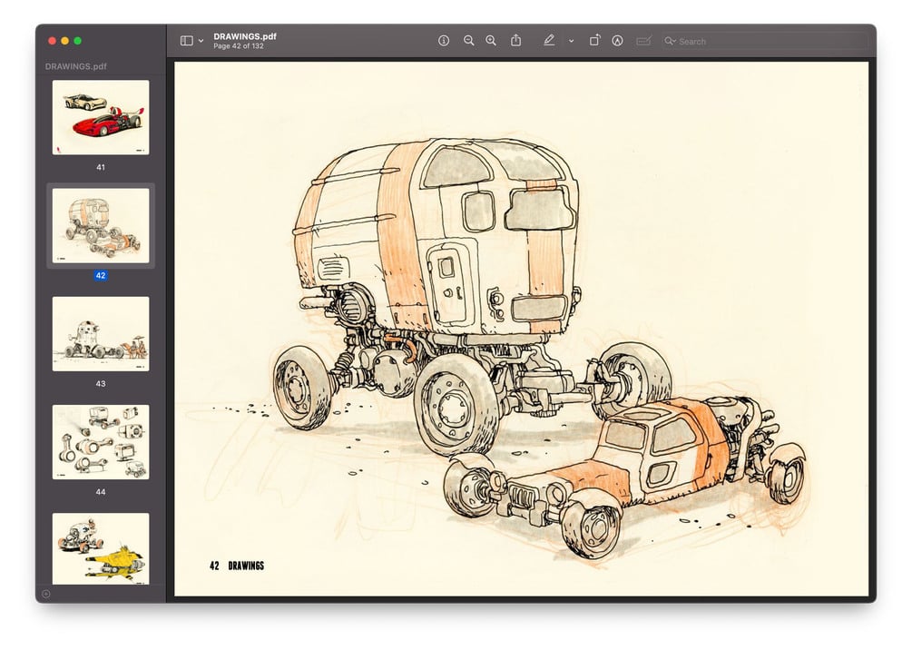
Task: Expand highlight pen color options
Action: (571, 42)
